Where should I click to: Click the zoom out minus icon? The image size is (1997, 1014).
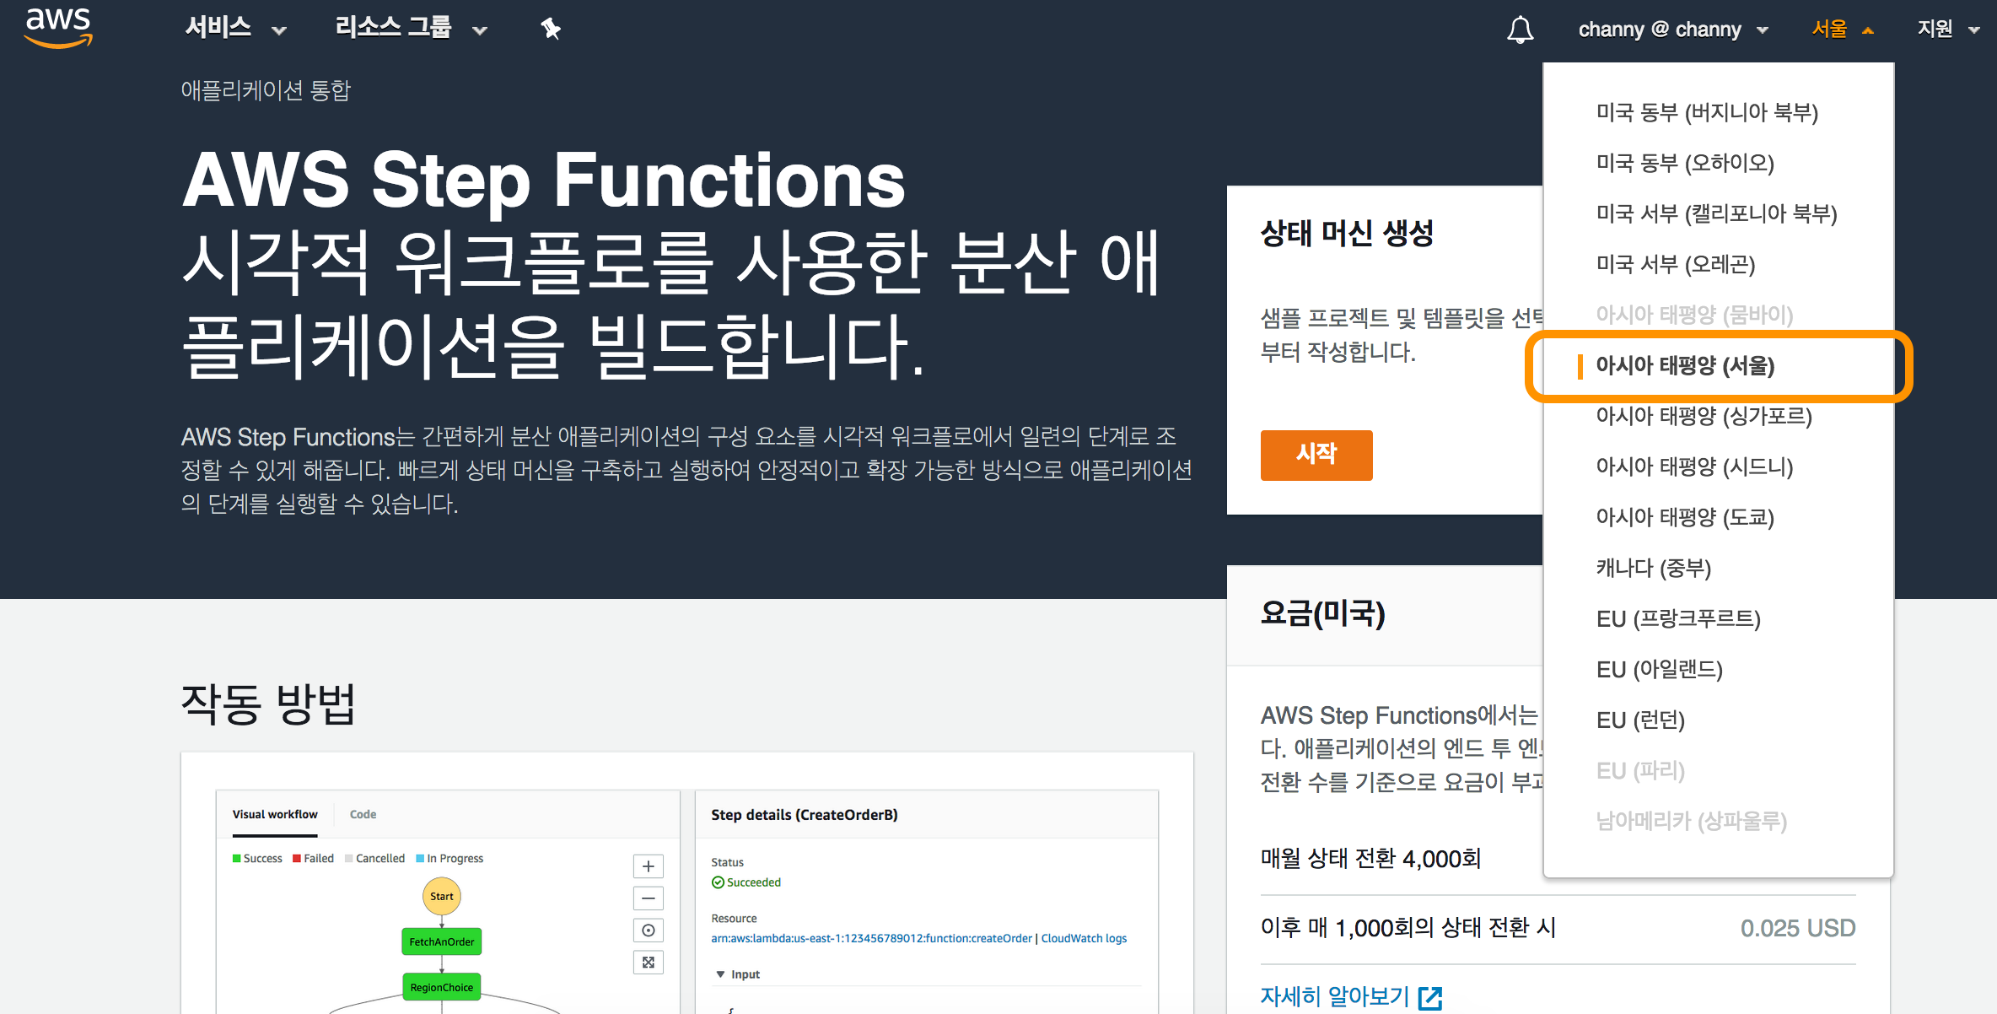(648, 898)
